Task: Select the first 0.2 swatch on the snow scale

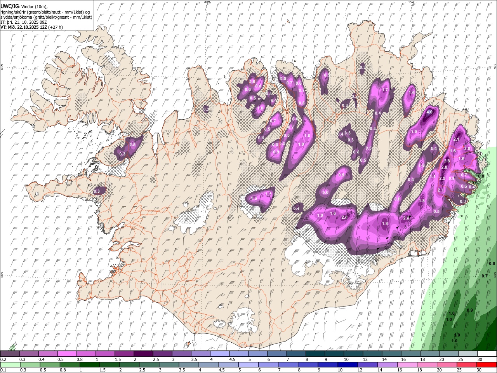Action: pos(10,354)
